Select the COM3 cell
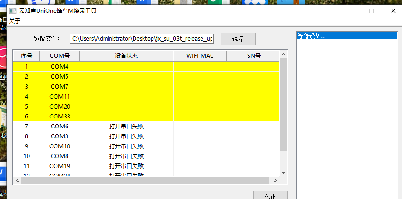Image resolution: width=402 pixels, height=199 pixels. (x=60, y=136)
